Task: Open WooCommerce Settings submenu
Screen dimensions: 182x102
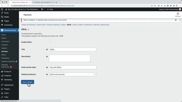Action: click(5, 52)
